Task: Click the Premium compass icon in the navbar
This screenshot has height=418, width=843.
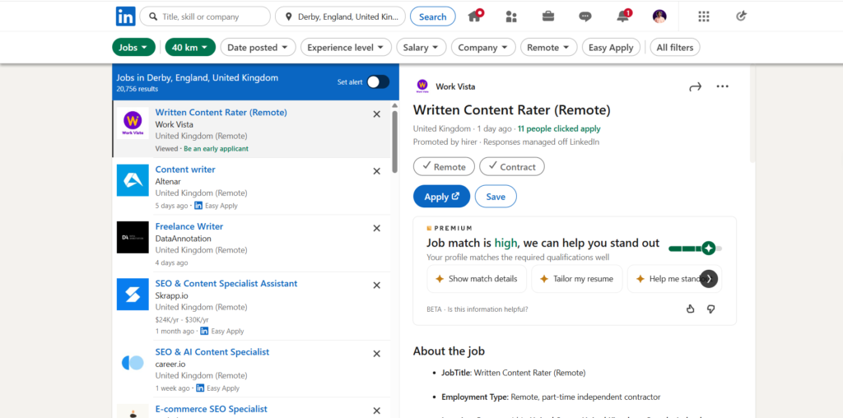Action: [x=742, y=16]
